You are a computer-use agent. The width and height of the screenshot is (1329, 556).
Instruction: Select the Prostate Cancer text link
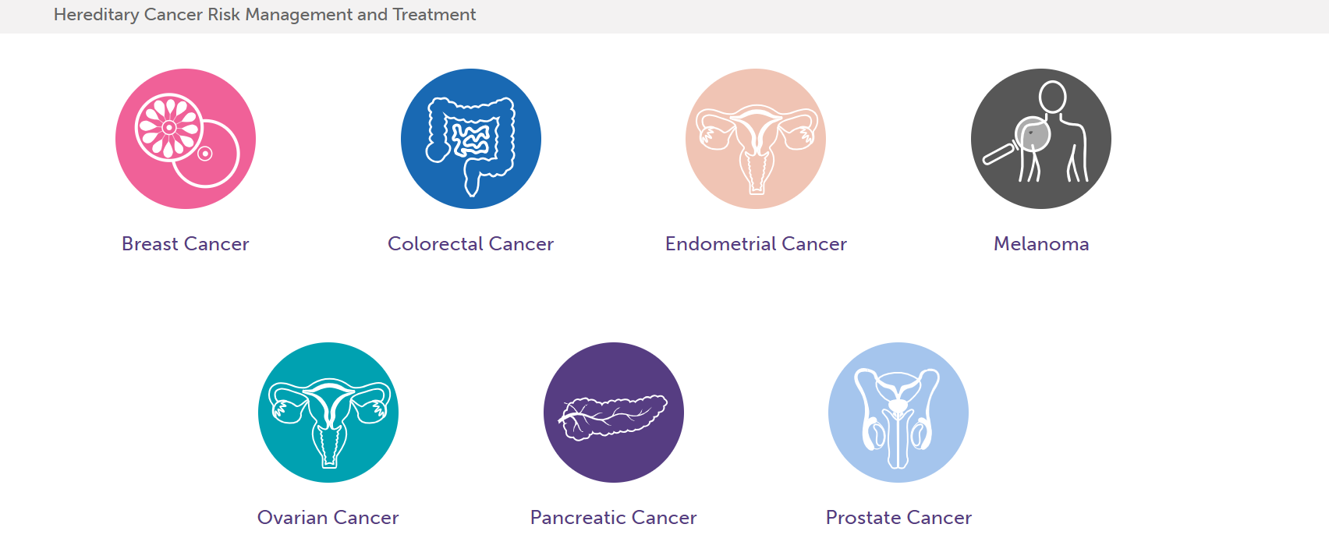[898, 517]
